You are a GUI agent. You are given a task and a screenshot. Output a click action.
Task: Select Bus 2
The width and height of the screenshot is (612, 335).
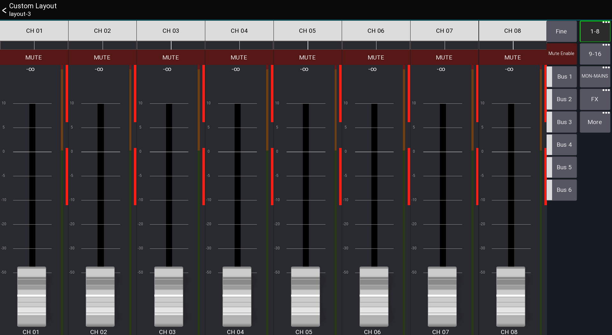[x=562, y=99]
